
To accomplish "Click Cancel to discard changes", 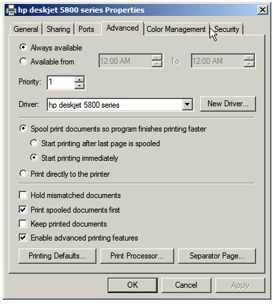I will [x=186, y=285].
